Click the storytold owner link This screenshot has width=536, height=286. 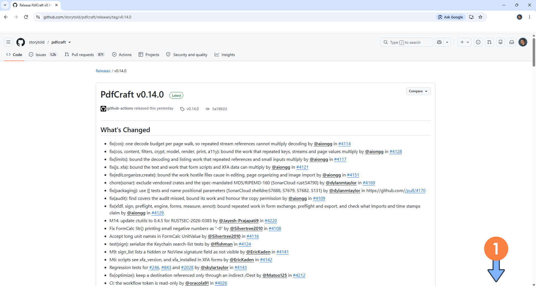pyautogui.click(x=37, y=42)
